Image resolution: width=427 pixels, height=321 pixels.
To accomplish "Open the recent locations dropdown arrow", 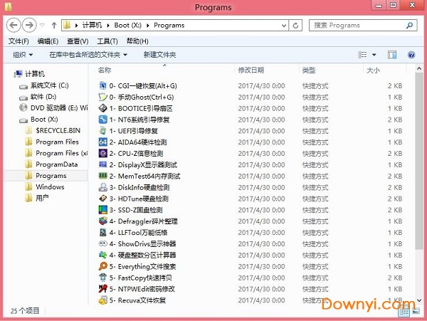I will 42,26.
